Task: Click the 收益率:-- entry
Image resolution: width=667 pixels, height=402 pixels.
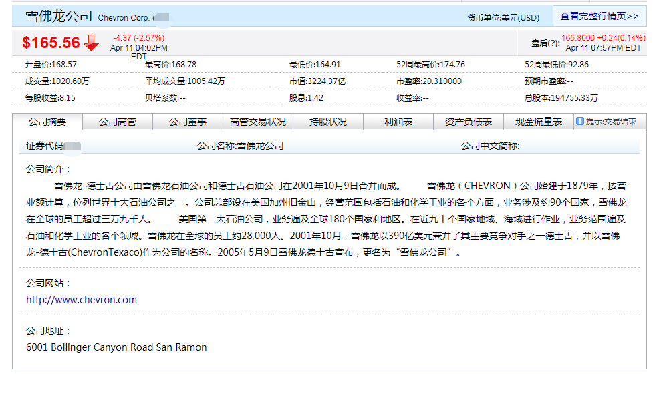Action: (412, 97)
